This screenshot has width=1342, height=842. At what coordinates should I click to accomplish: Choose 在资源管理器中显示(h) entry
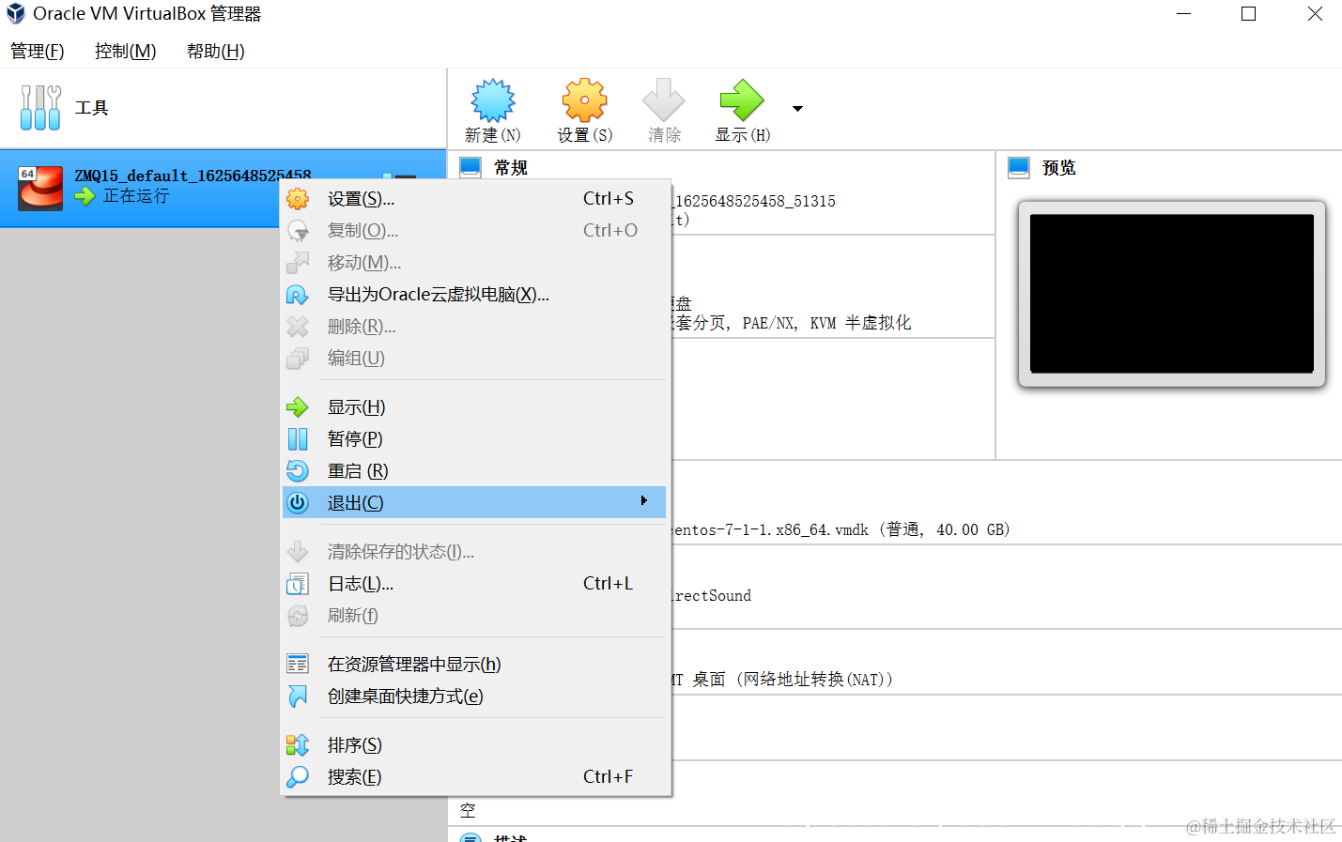pos(474,665)
